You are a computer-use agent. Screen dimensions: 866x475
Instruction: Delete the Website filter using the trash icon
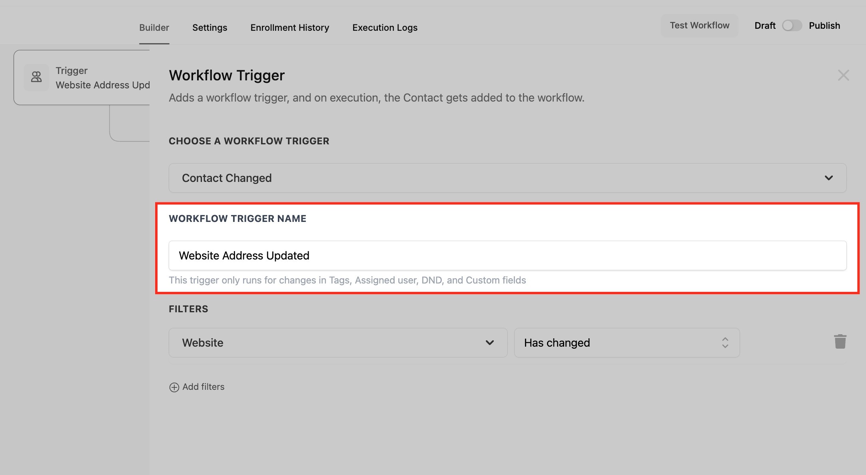pos(840,342)
